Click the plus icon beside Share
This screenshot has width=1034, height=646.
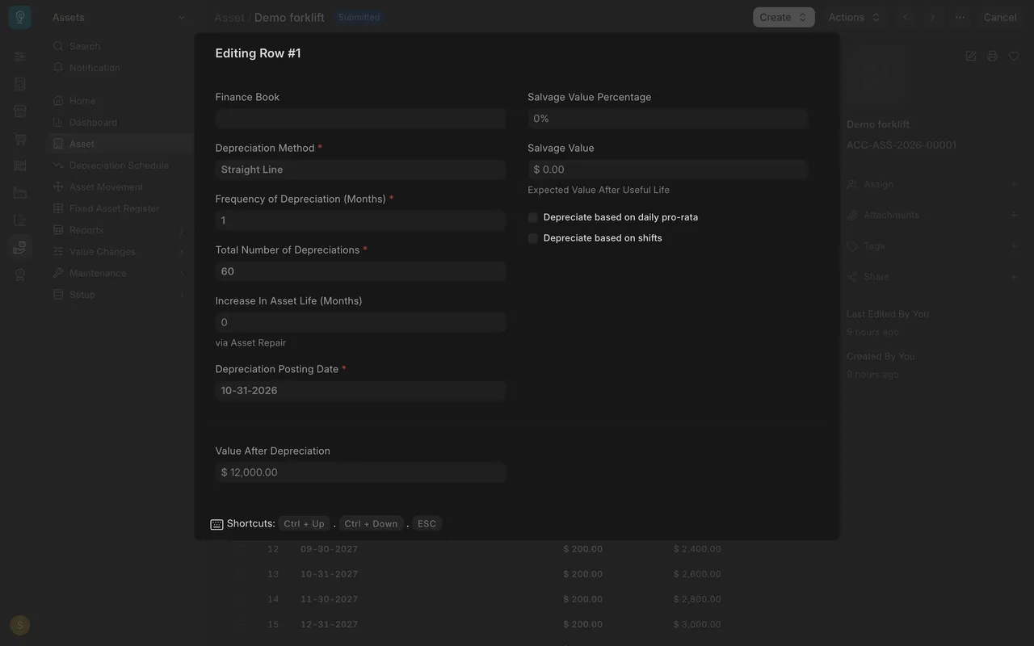pyautogui.click(x=1014, y=277)
